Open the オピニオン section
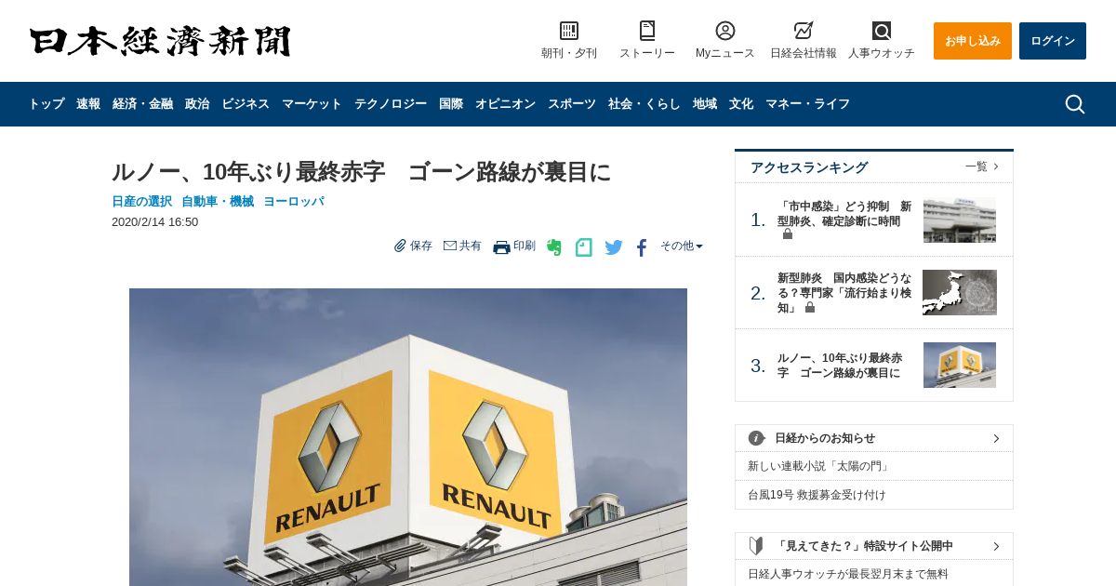This screenshot has height=586, width=1116. coord(506,104)
